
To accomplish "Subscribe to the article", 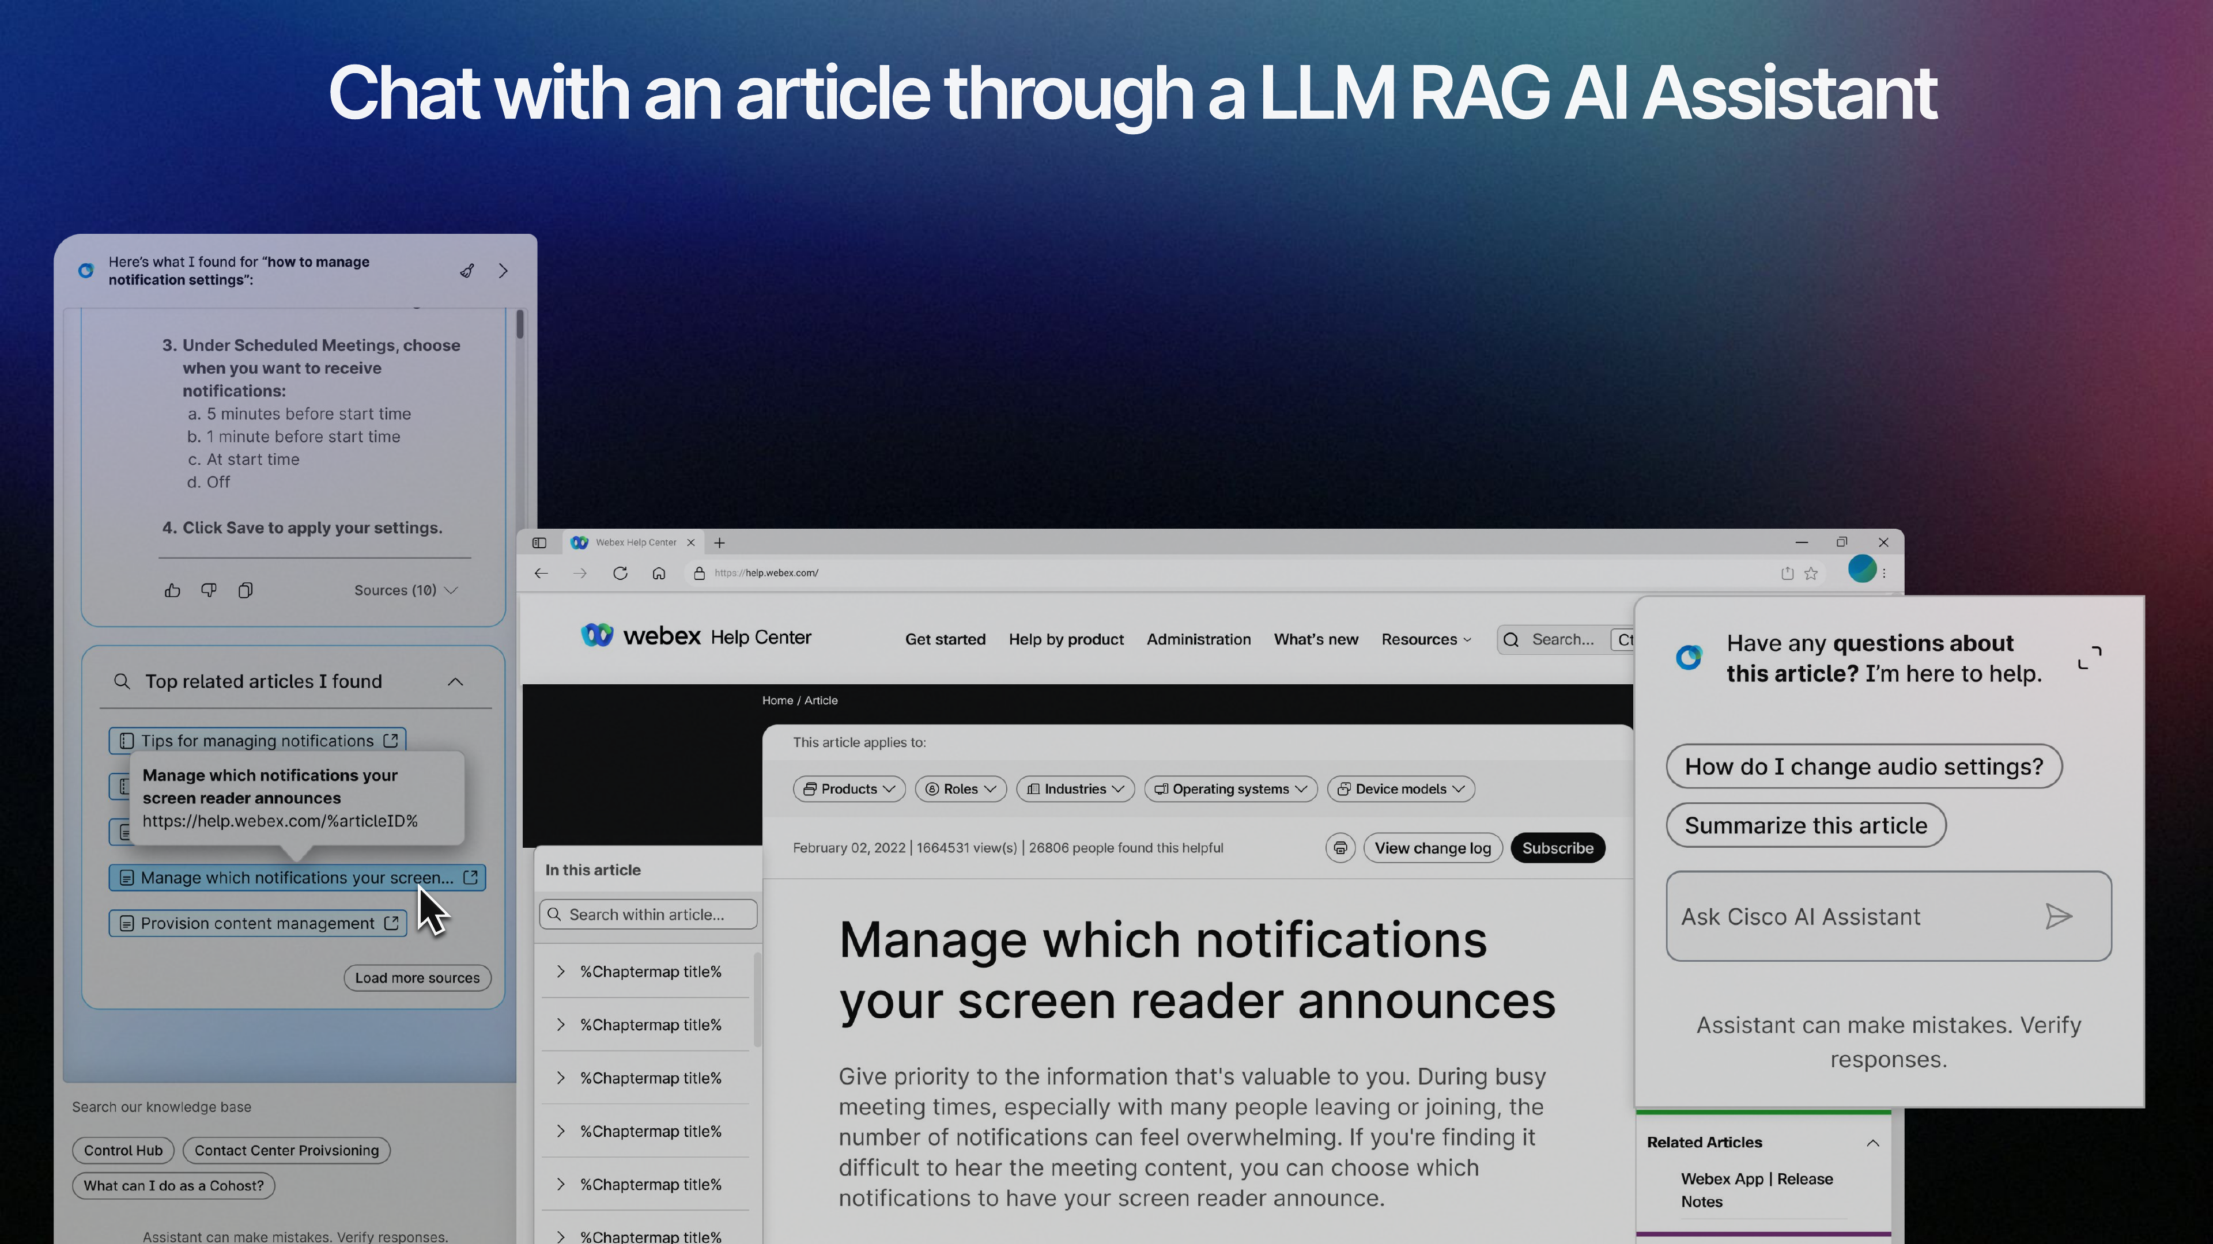I will pyautogui.click(x=1558, y=847).
